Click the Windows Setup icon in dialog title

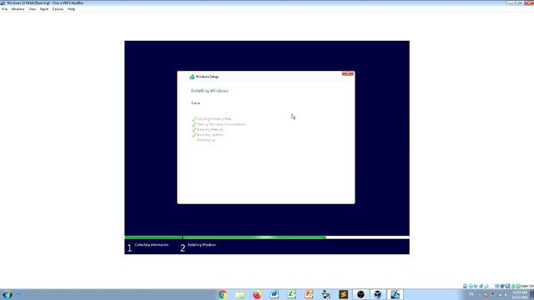click(192, 77)
